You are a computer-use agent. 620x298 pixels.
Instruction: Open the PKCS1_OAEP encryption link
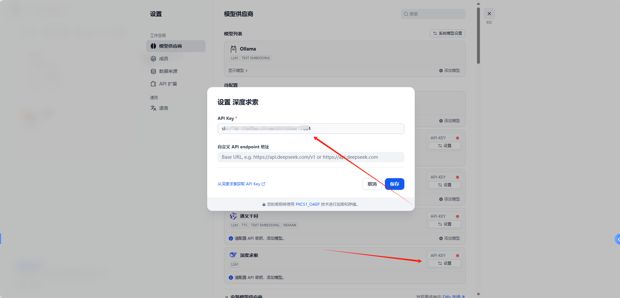pos(307,204)
